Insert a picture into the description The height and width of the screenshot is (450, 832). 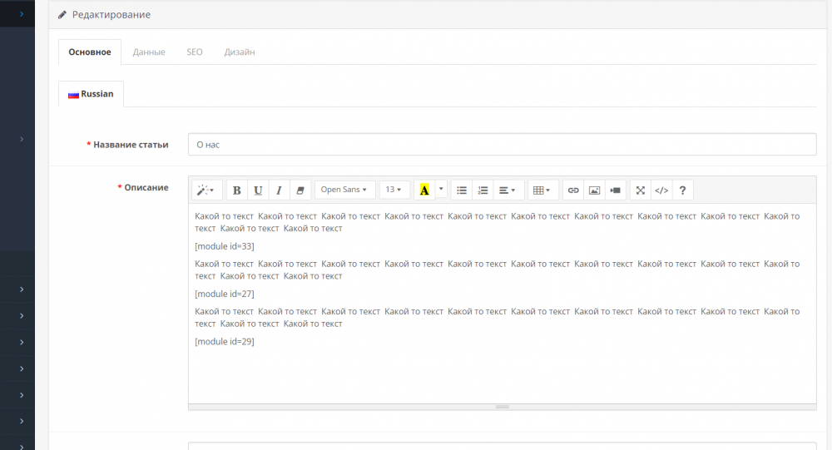coord(594,190)
